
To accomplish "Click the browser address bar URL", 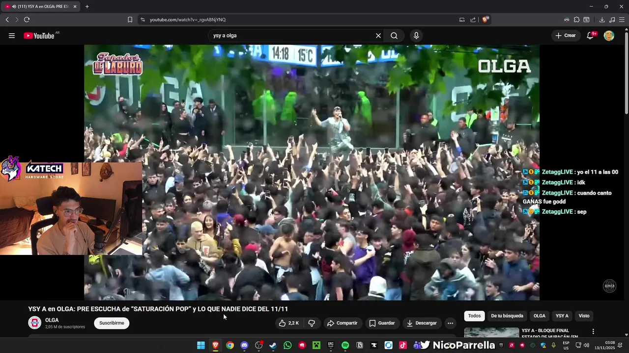I will click(x=188, y=20).
